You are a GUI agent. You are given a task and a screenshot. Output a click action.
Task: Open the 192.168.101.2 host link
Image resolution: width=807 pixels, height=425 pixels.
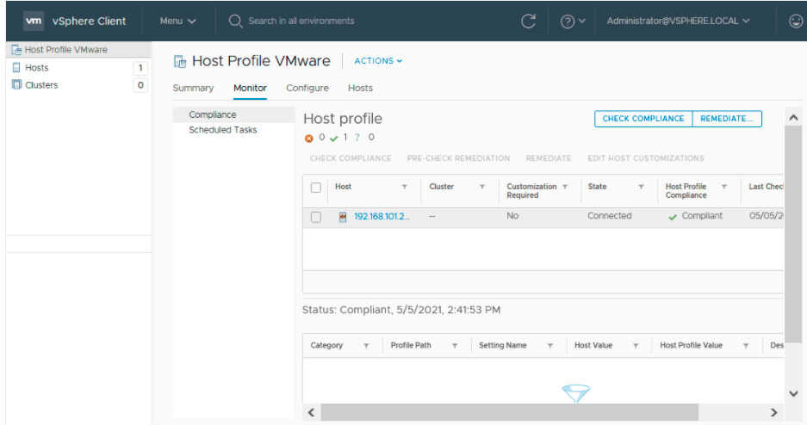(x=382, y=217)
